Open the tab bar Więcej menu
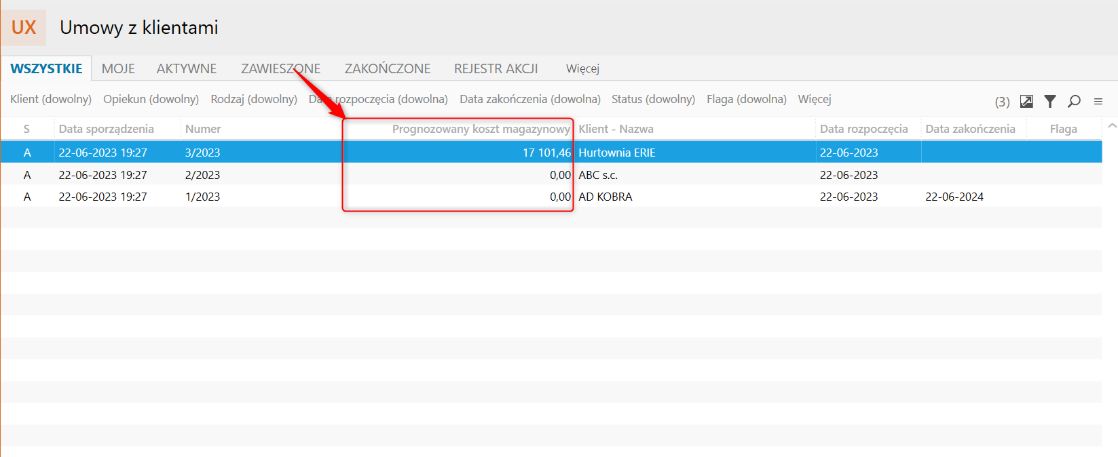This screenshot has height=457, width=1118. point(582,68)
